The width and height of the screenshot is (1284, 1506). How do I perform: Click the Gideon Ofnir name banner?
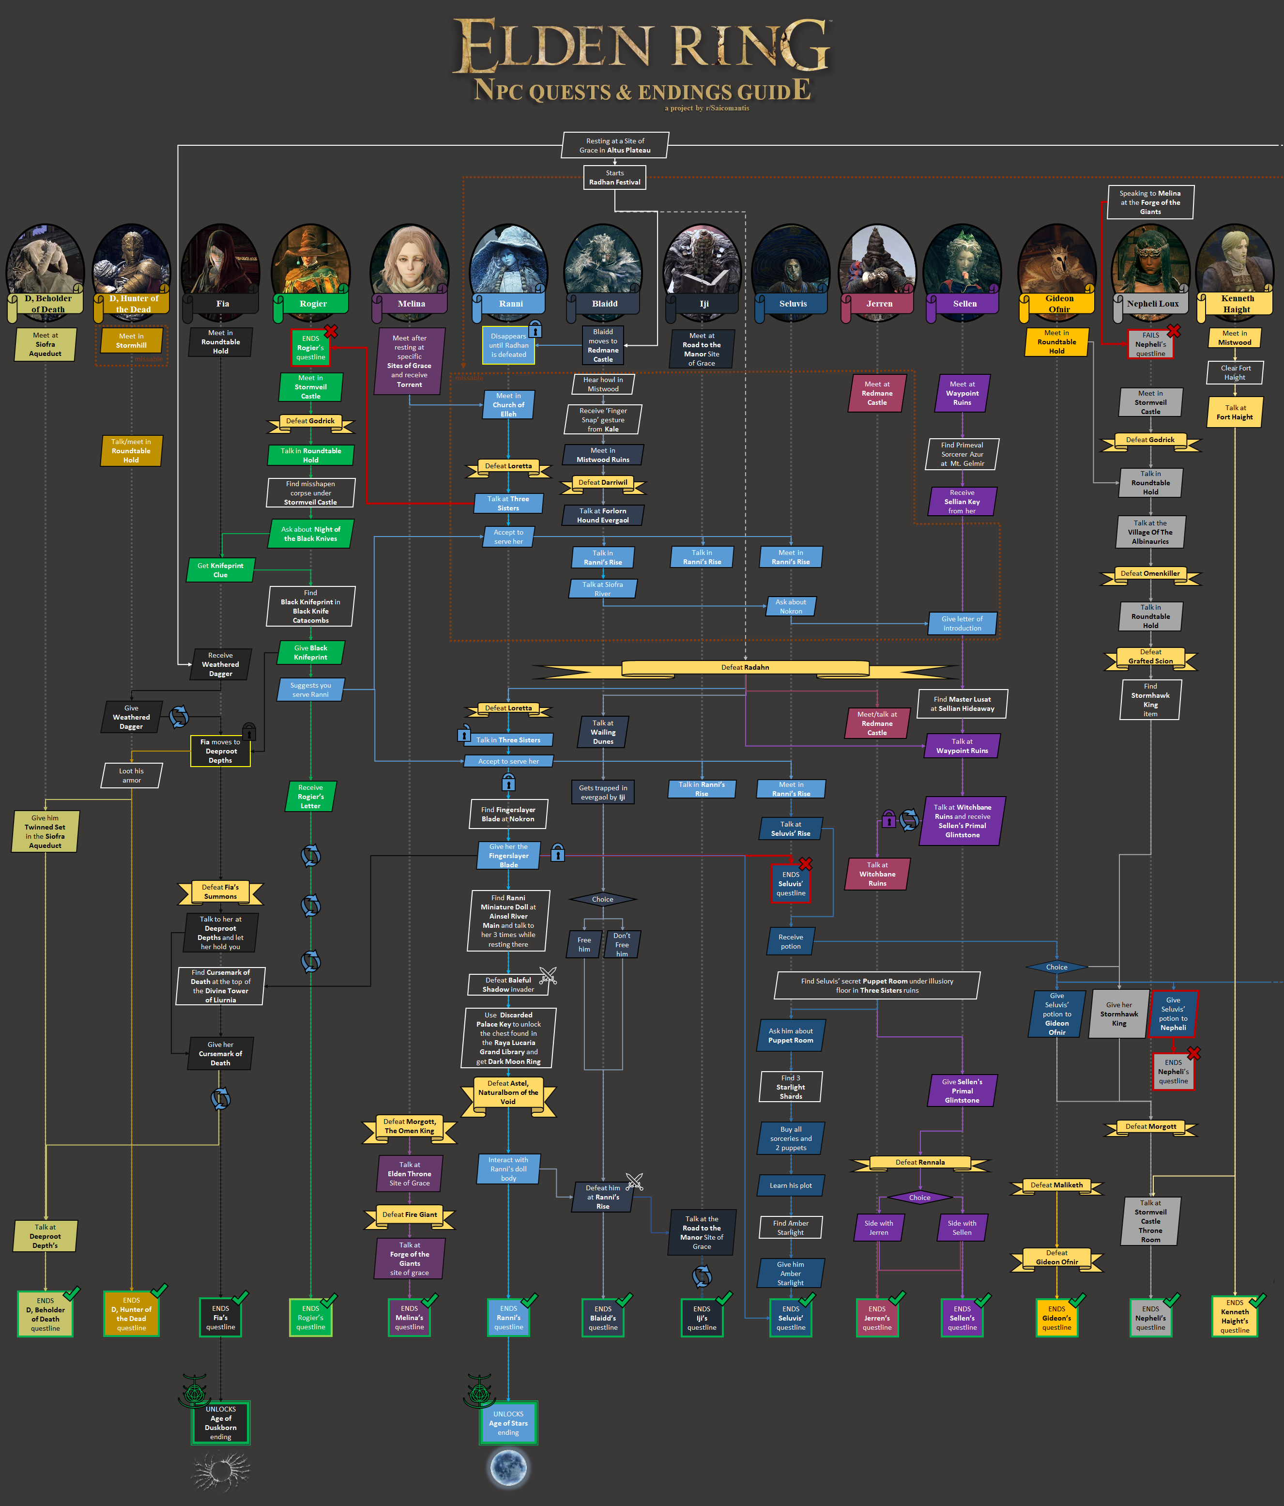click(1059, 304)
